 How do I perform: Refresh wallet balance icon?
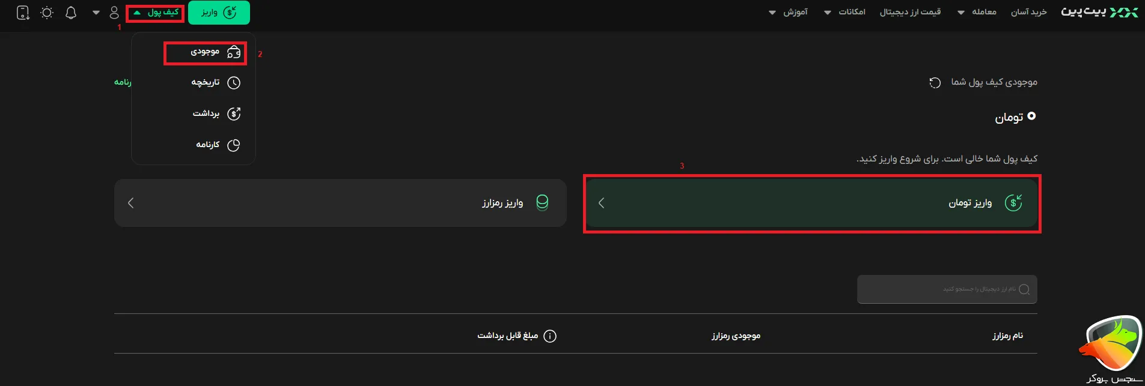pos(935,82)
